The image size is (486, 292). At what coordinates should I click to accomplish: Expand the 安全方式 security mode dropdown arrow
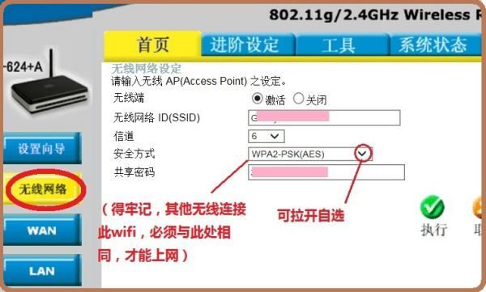click(362, 153)
